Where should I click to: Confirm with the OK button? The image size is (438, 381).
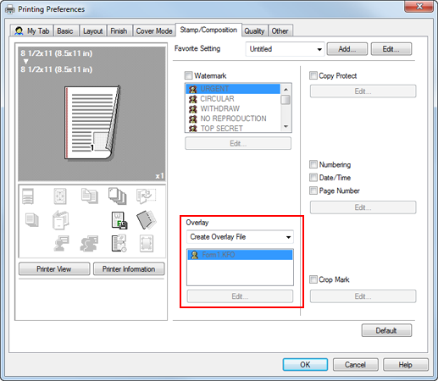tap(305, 365)
